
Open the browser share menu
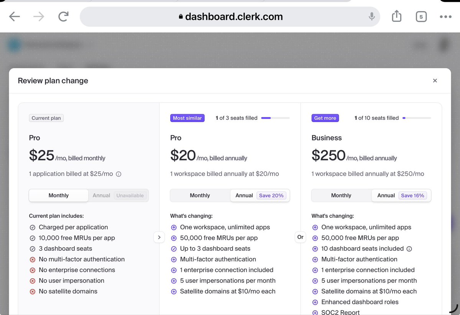coord(397,16)
